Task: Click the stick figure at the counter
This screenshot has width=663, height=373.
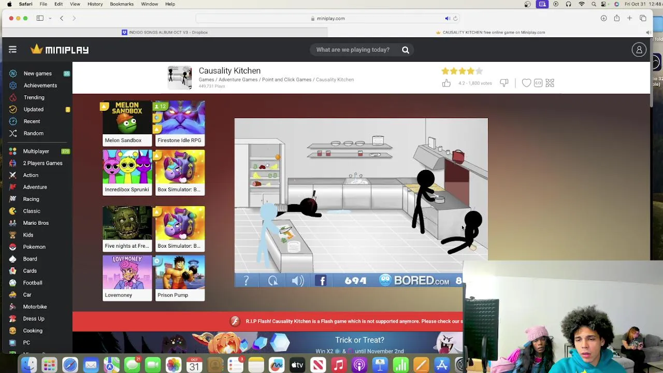Action: coord(425,202)
